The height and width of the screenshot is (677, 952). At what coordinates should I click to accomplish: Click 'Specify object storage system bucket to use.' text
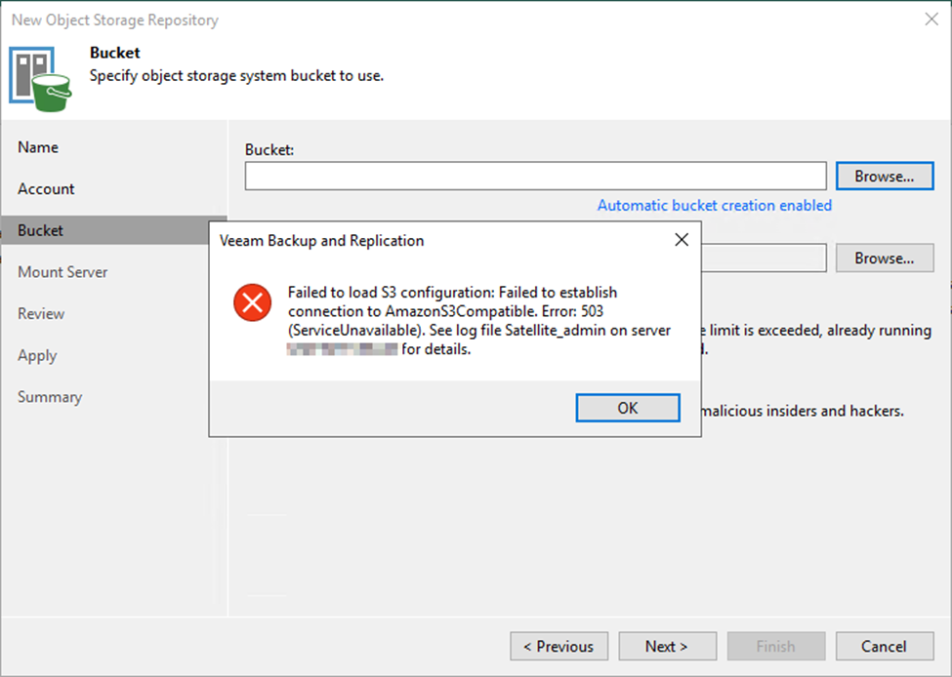pyautogui.click(x=237, y=76)
